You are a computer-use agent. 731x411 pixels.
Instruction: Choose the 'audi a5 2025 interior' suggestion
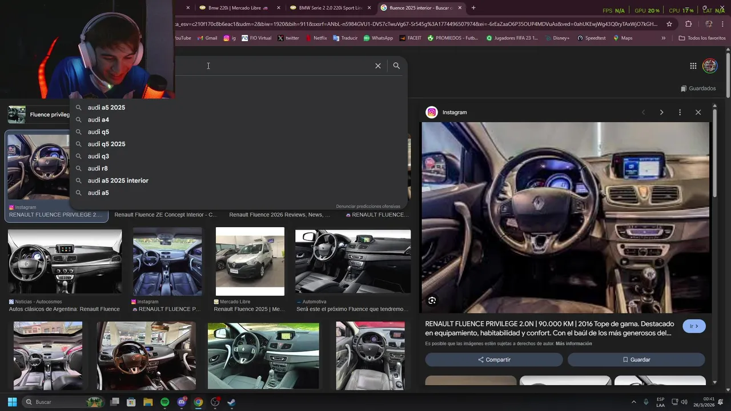pyautogui.click(x=238, y=180)
